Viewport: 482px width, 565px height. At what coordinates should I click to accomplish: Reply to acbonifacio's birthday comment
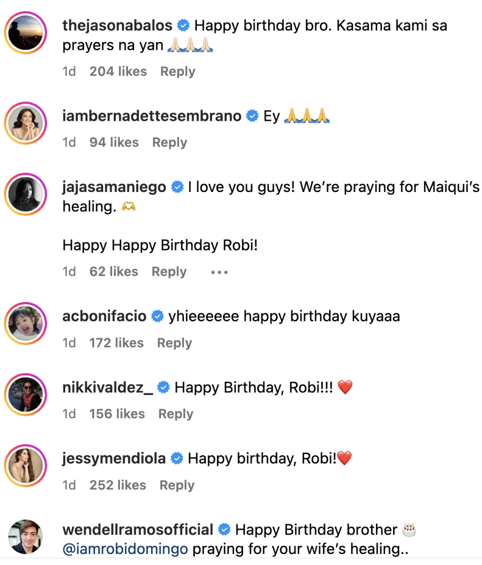(174, 343)
